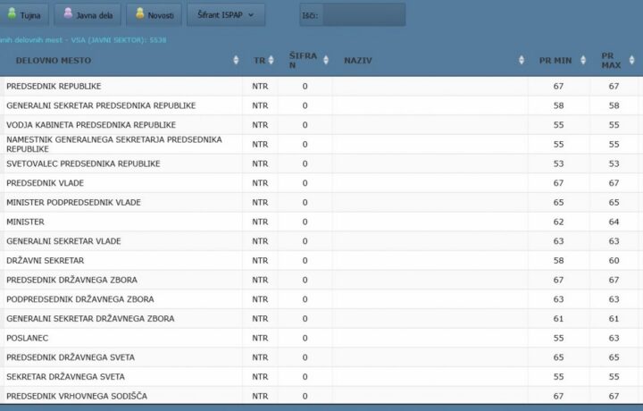Click the Išči search input field

(364, 15)
